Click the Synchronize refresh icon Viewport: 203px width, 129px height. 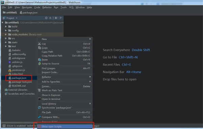click(40, 107)
